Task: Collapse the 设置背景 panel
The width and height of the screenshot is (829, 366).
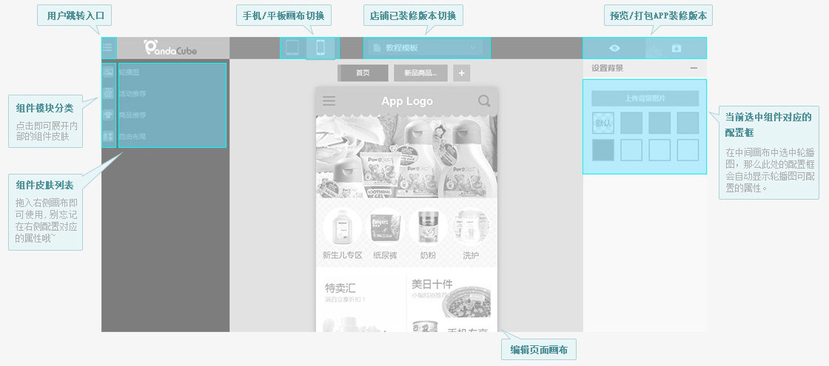Action: [x=694, y=68]
